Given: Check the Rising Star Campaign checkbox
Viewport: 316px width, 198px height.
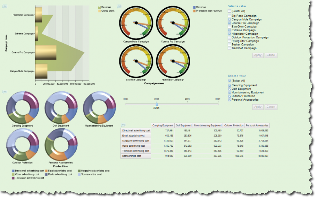Looking at the screenshot, I should tap(229, 41).
